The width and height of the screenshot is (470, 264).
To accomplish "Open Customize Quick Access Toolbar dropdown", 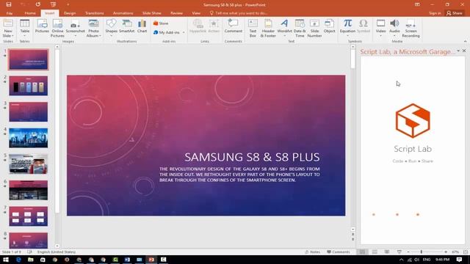I will pyautogui.click(x=68, y=4).
